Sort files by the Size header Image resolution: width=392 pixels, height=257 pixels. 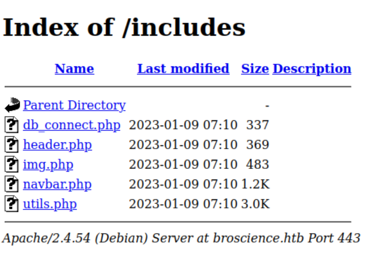tap(255, 69)
